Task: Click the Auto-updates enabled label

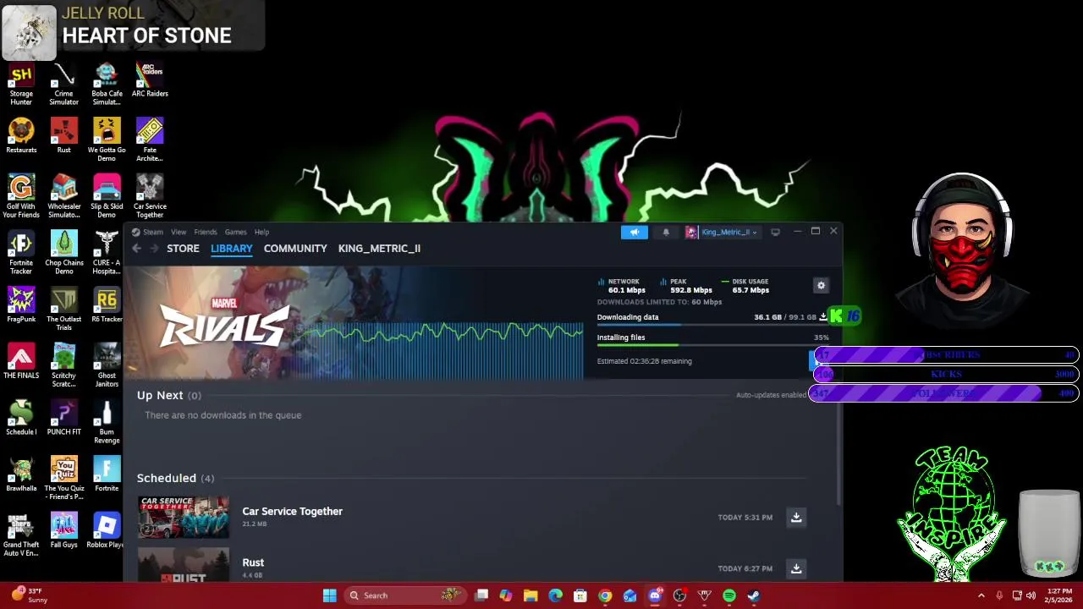Action: pyautogui.click(x=771, y=395)
